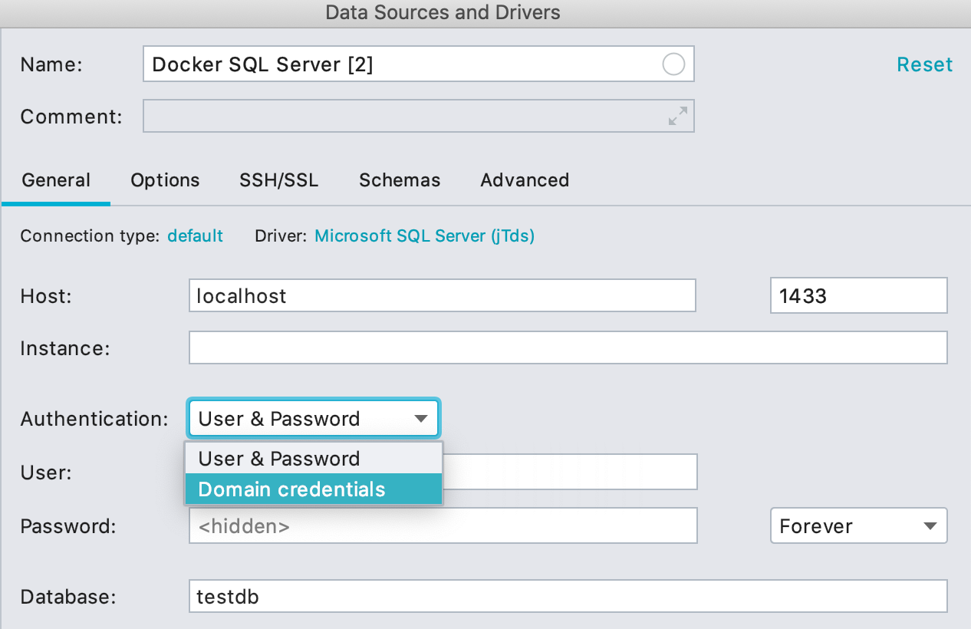Click the User input field
The image size is (971, 629).
[570, 472]
